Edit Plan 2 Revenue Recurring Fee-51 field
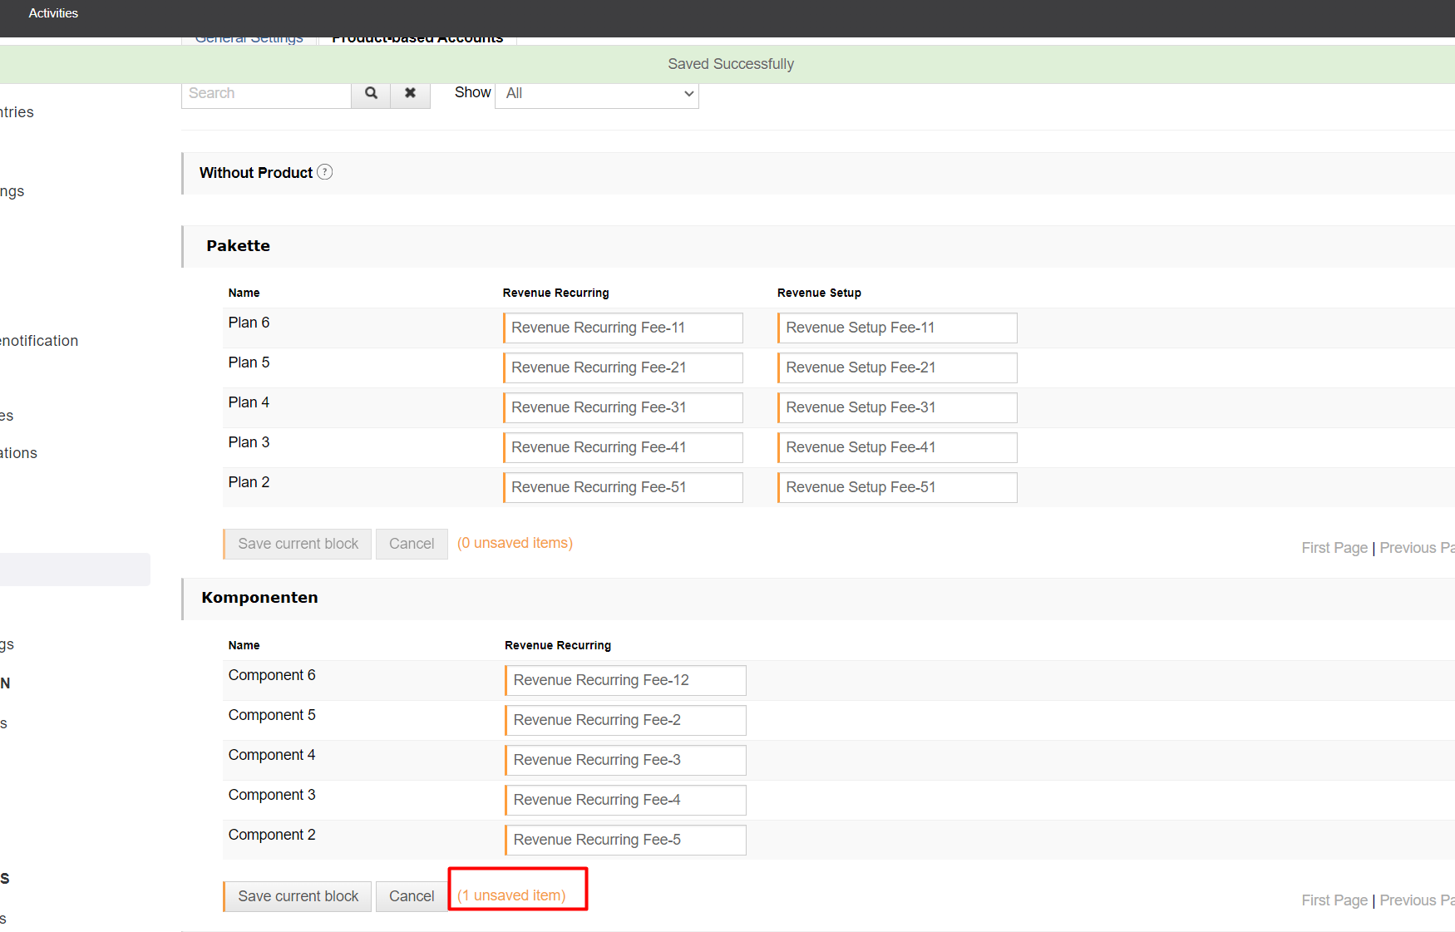This screenshot has height=932, width=1455. point(623,487)
